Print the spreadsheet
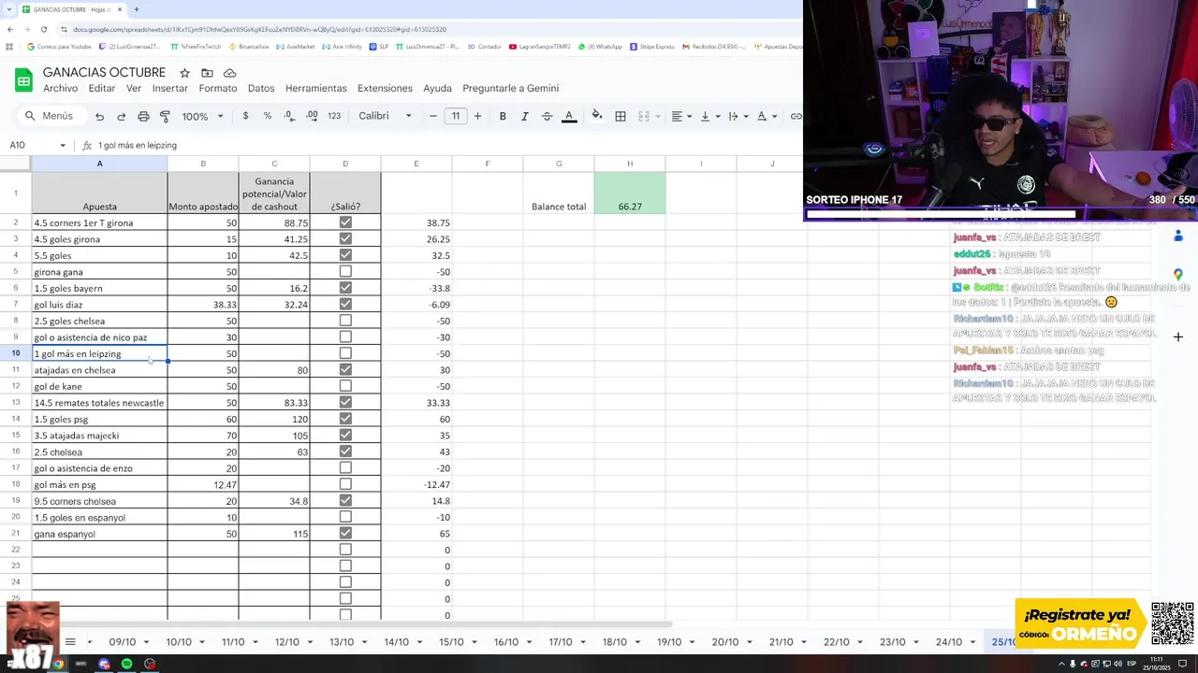The image size is (1198, 673). point(143,116)
